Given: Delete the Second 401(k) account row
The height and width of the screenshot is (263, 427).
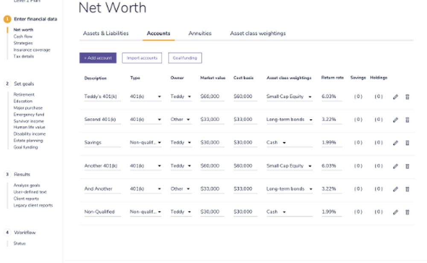Looking at the screenshot, I should pyautogui.click(x=407, y=120).
